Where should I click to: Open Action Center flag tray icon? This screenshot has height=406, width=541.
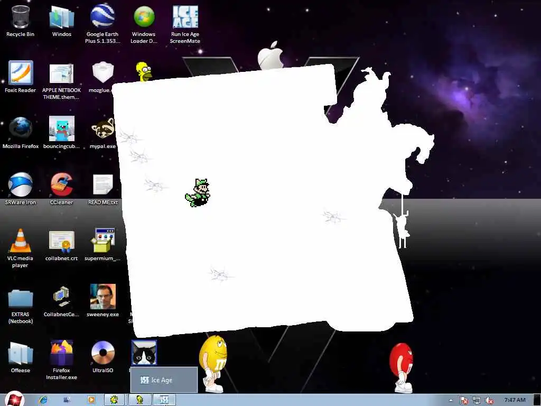point(463,400)
